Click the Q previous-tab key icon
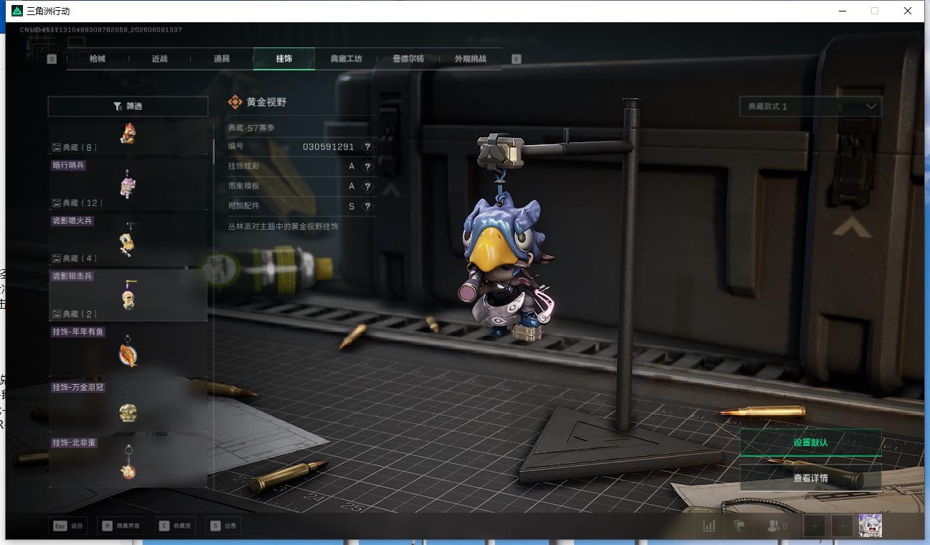Viewport: 930px width, 545px height. pos(52,59)
